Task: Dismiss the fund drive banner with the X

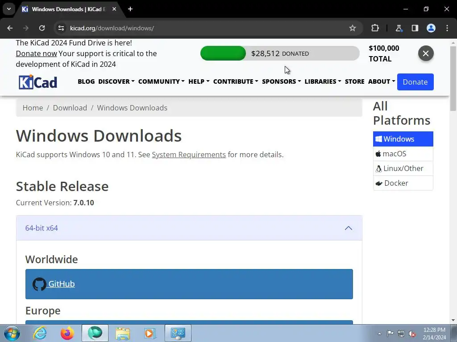Action: tap(426, 53)
